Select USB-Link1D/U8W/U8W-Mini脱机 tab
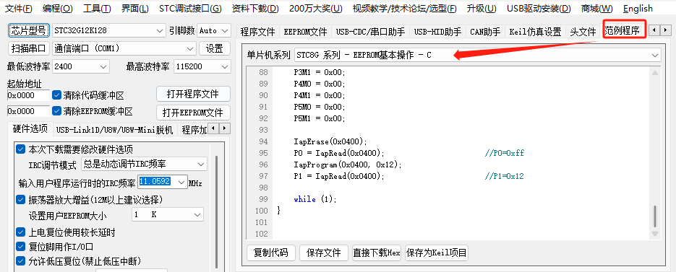 (x=115, y=130)
